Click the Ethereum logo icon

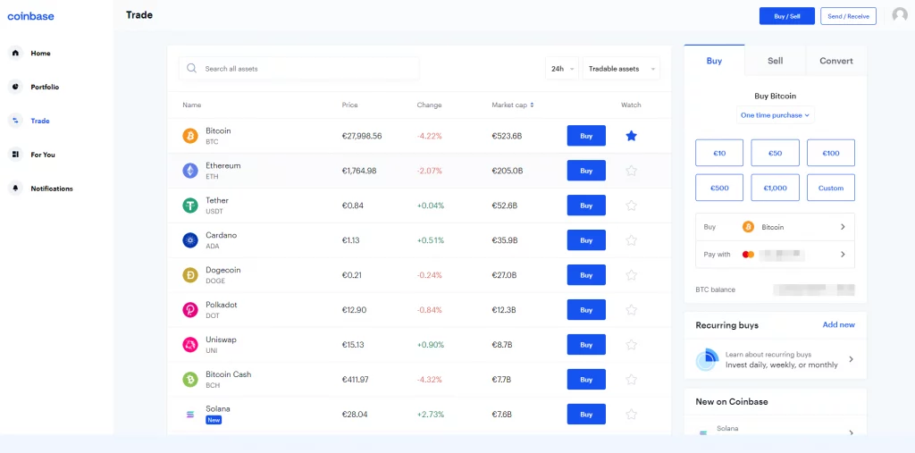pyautogui.click(x=189, y=171)
